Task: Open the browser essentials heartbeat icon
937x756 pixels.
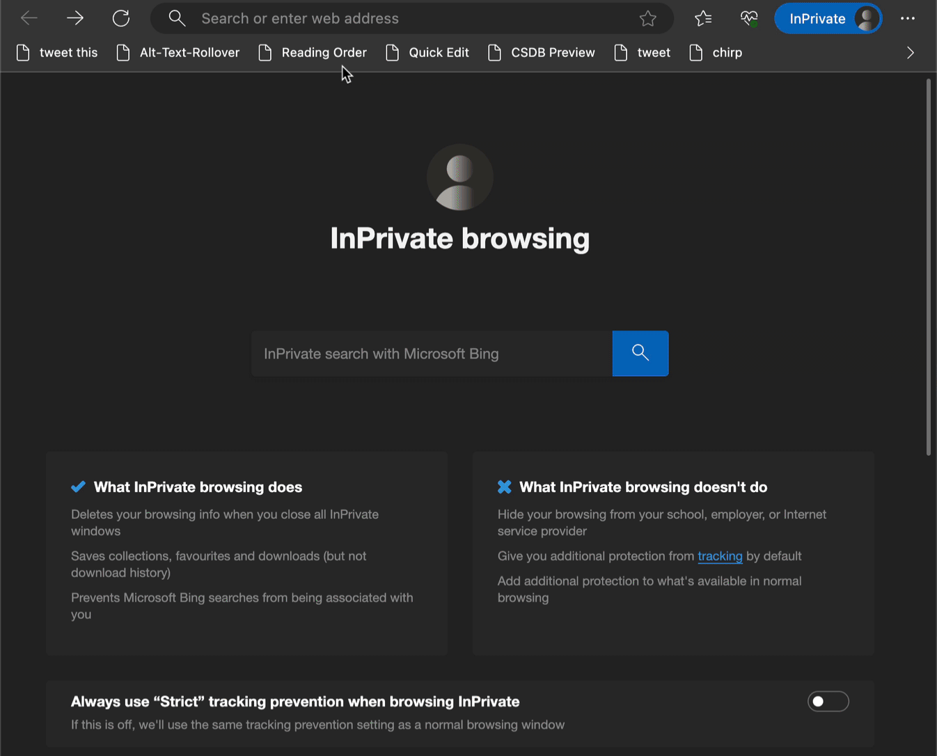Action: 749,19
